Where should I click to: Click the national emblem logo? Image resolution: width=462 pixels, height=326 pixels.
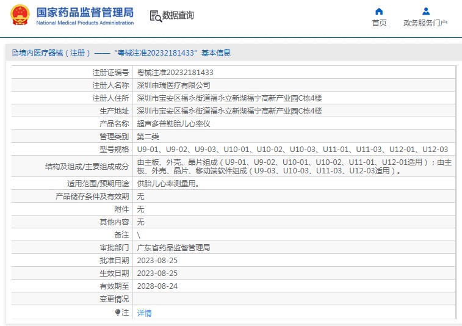[x=20, y=15]
